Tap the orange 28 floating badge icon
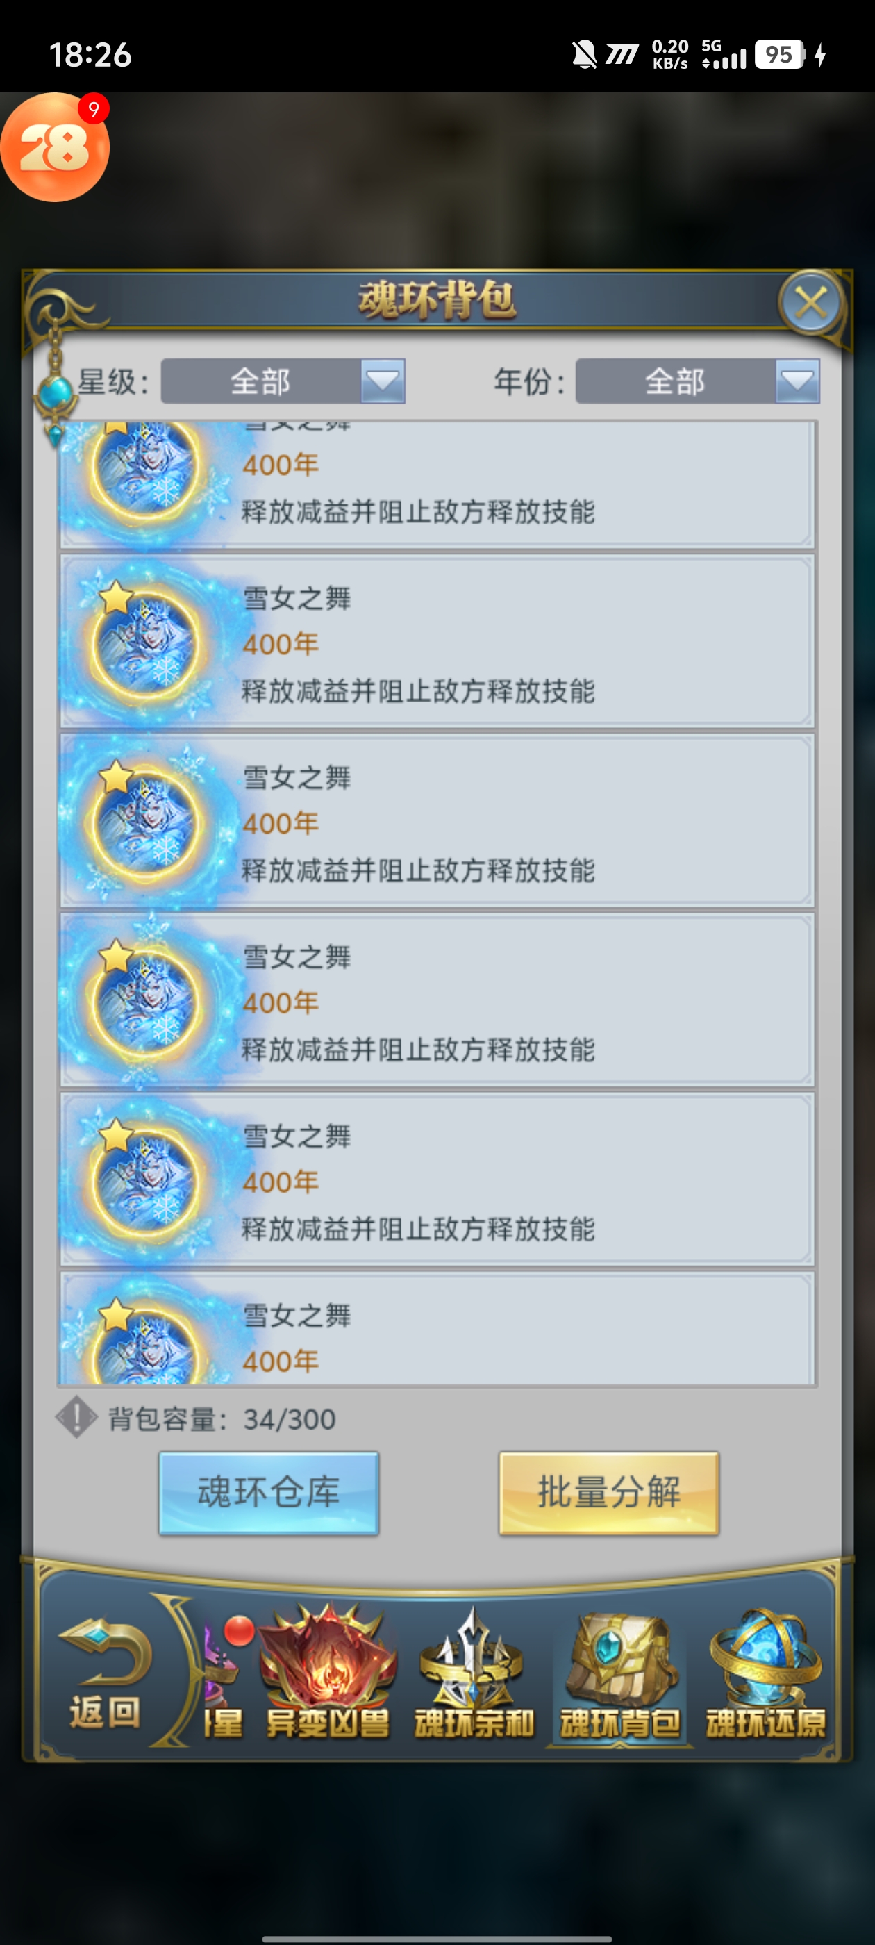 55,147
